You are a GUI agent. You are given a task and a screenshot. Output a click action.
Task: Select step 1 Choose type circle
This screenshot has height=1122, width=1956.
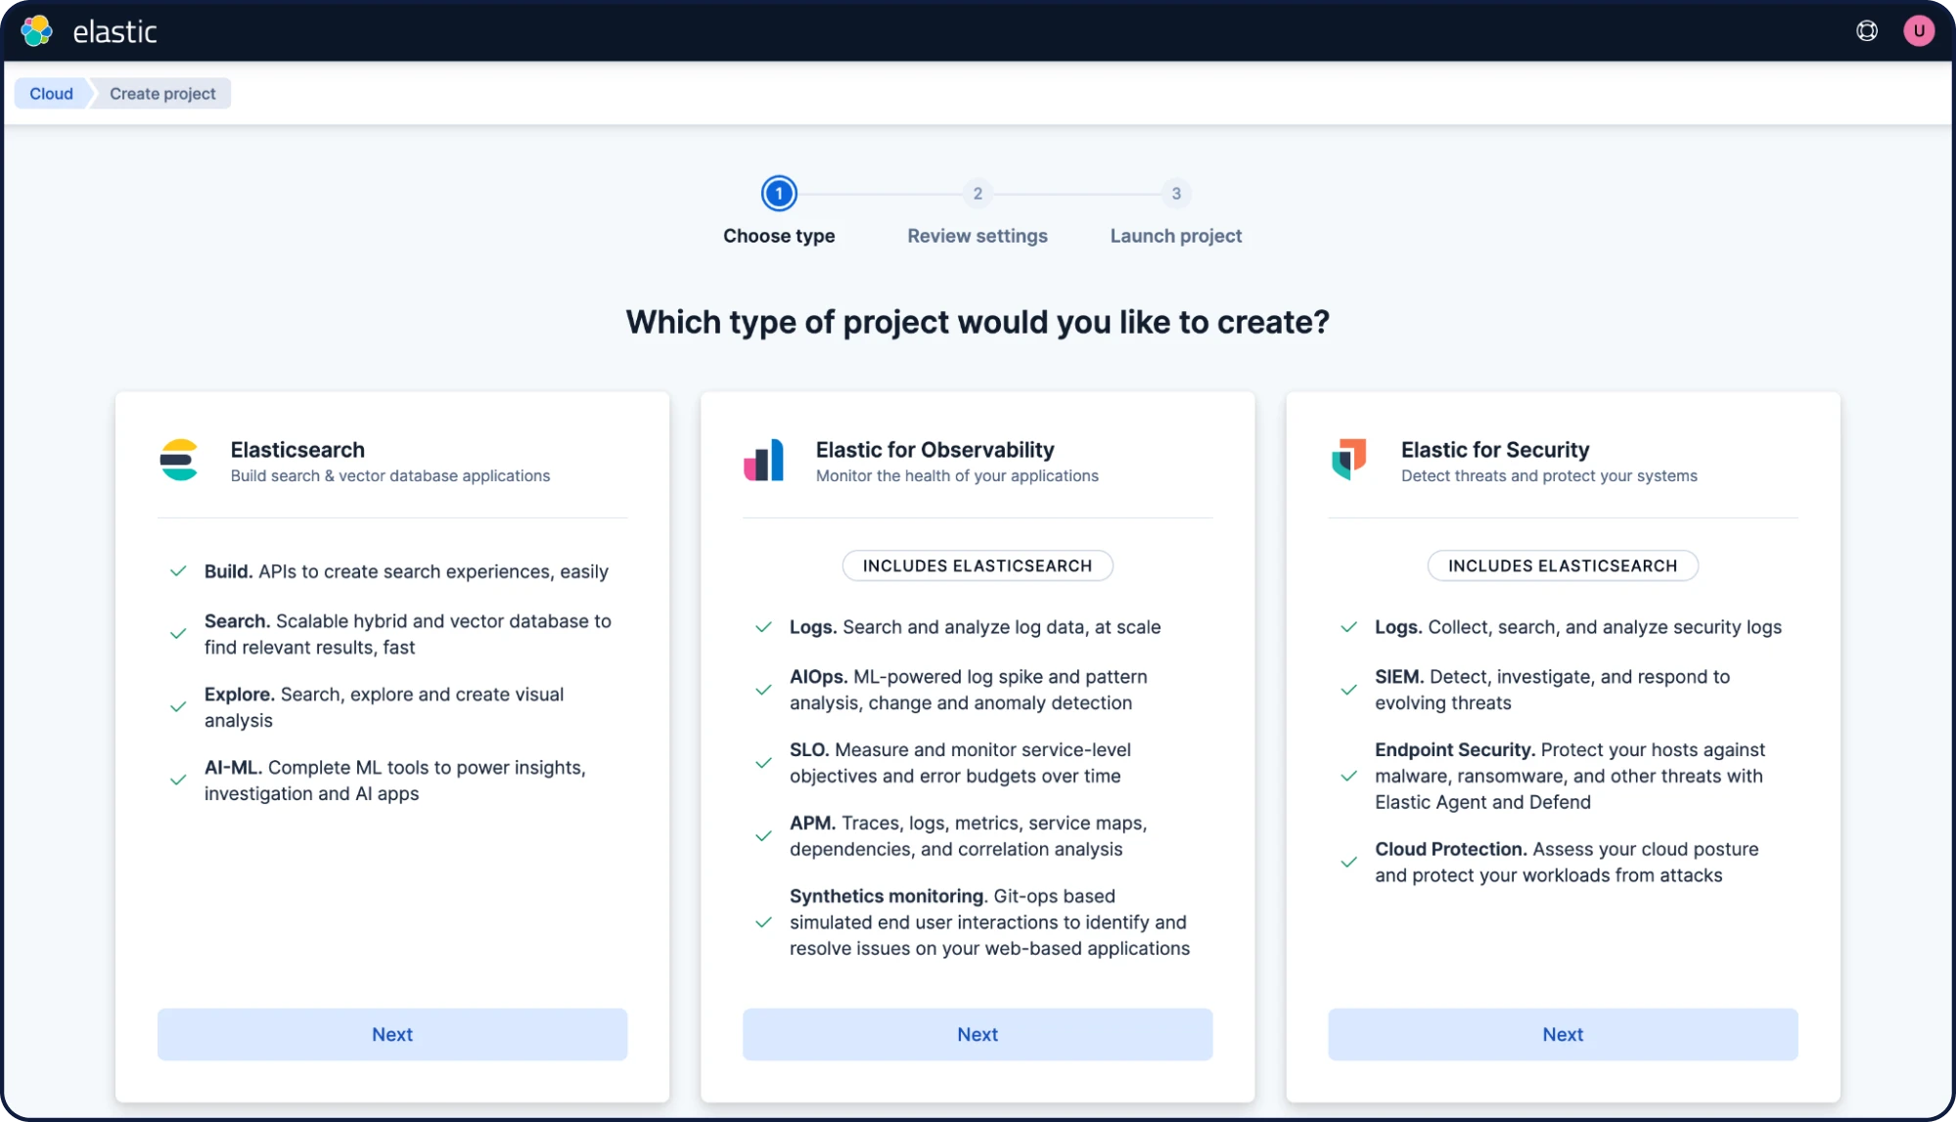[779, 194]
